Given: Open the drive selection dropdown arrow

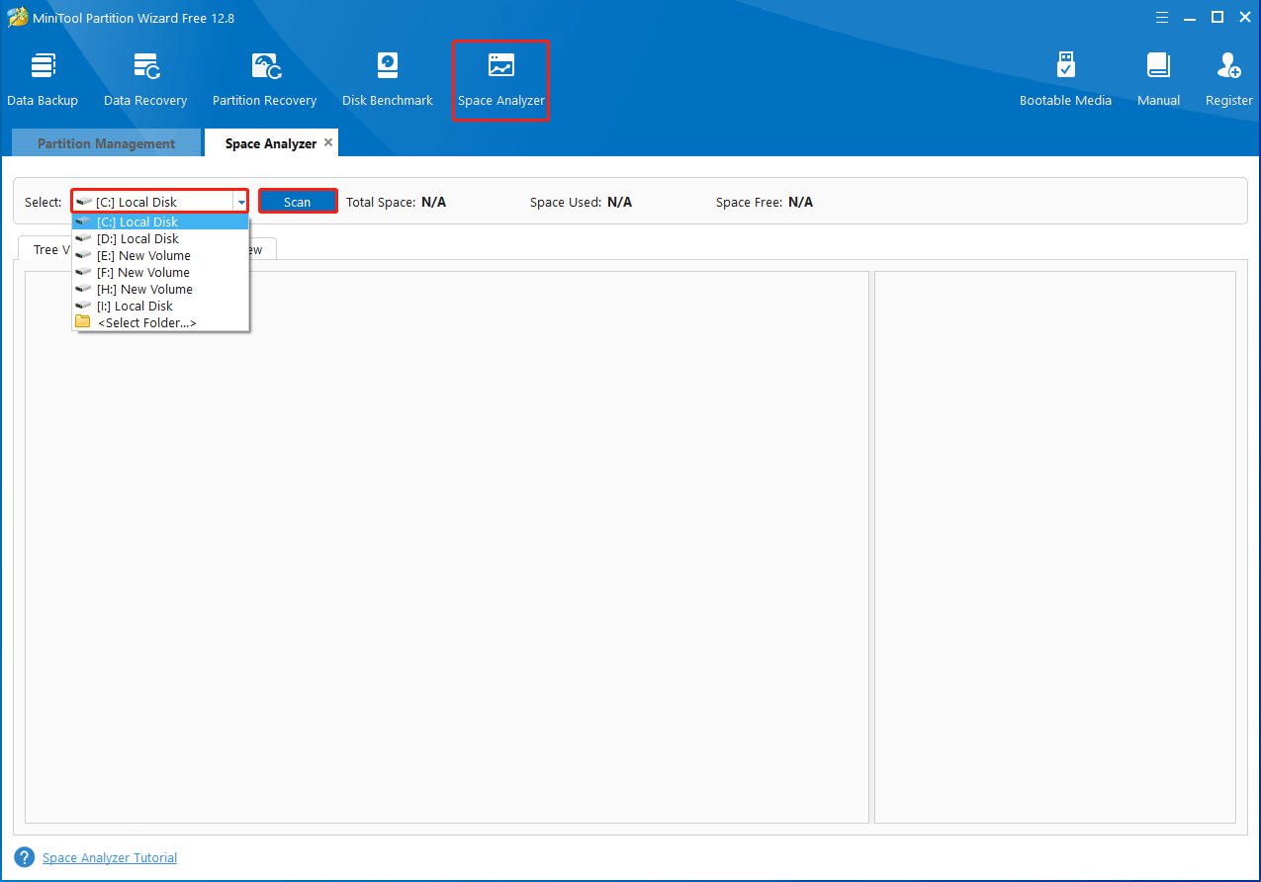Looking at the screenshot, I should 240,201.
